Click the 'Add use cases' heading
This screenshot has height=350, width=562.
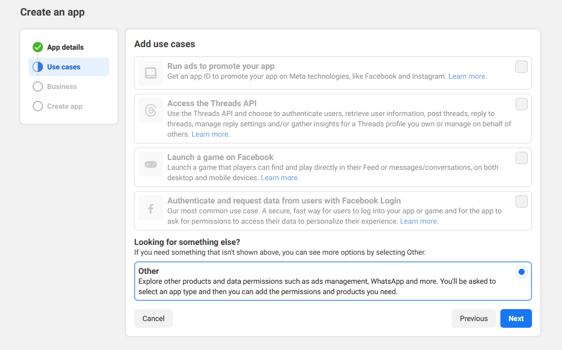[x=165, y=44]
